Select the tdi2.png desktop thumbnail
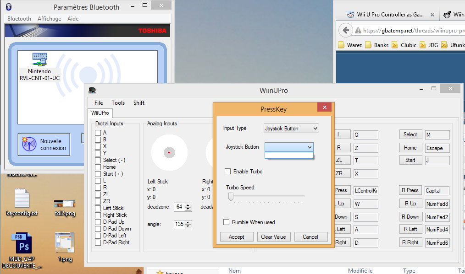Image resolution: width=465 pixels, height=274 pixels. coord(64,204)
